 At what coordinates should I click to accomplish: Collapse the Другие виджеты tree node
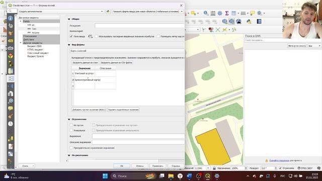[x=21, y=43]
